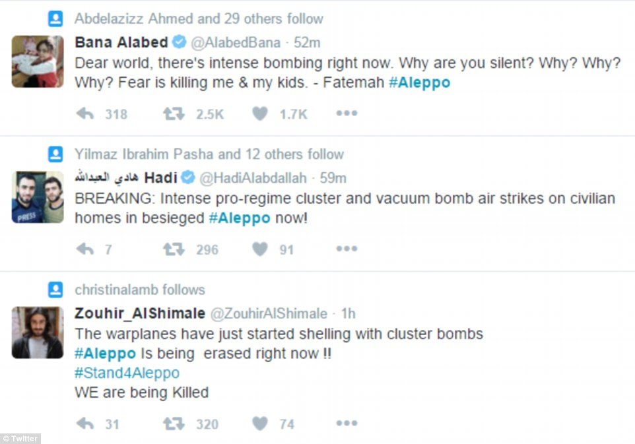
Task: Retweet Zouhir_AlShimale's cluster bombs tweet
Action: click(x=174, y=424)
